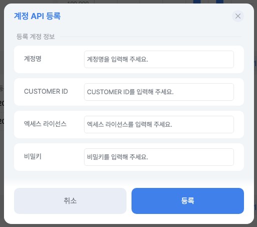
Task: Click the 계정명 field label
Action: (x=32, y=59)
